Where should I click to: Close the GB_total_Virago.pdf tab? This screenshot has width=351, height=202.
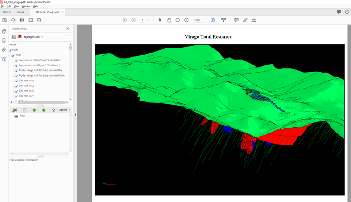click(62, 12)
